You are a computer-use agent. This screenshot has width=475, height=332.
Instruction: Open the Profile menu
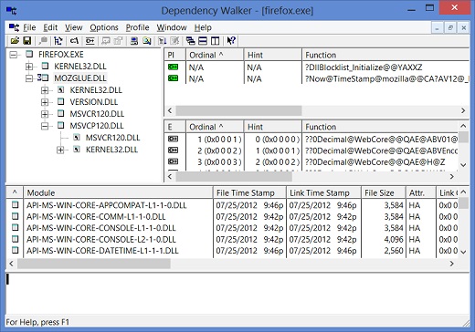pyautogui.click(x=137, y=27)
